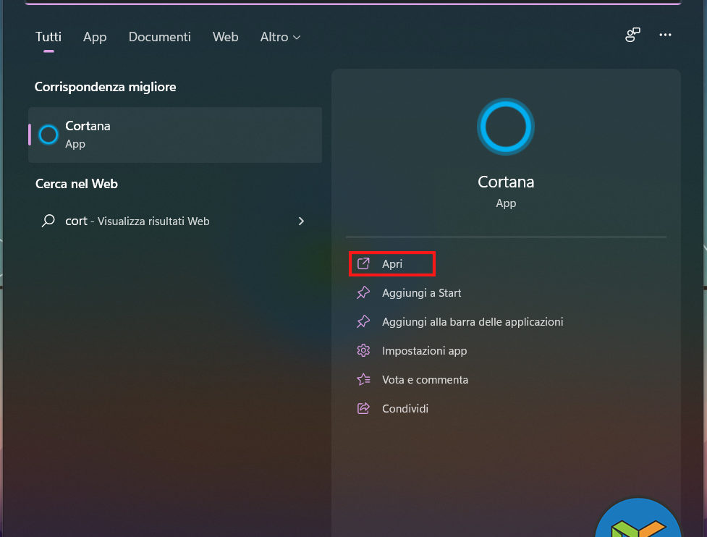Expand cort web result chevron
The width and height of the screenshot is (707, 537).
pyautogui.click(x=301, y=221)
